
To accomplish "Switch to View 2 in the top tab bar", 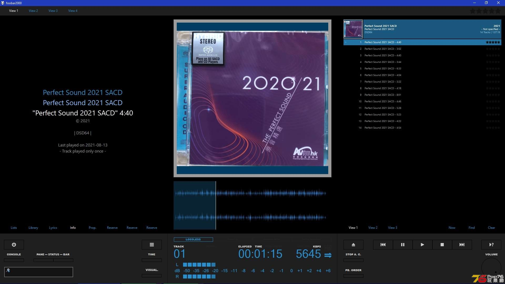I will coord(33,11).
